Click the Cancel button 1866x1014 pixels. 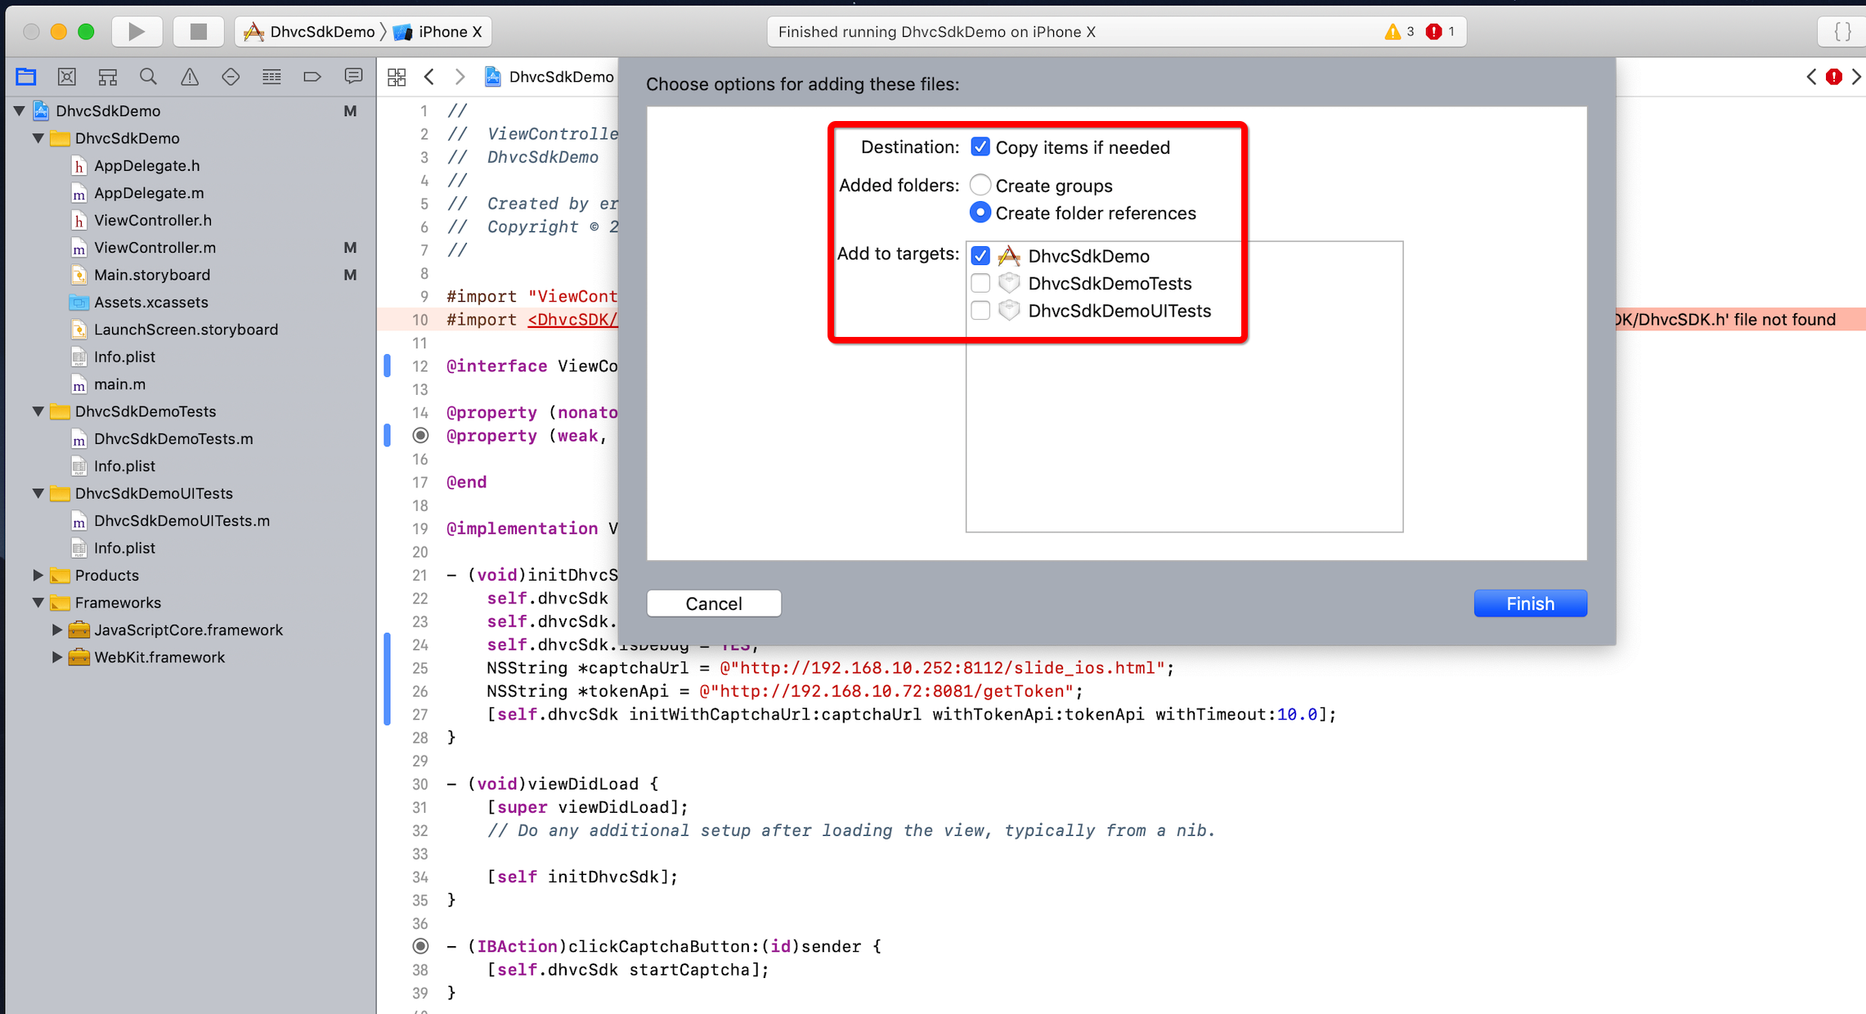pos(714,603)
